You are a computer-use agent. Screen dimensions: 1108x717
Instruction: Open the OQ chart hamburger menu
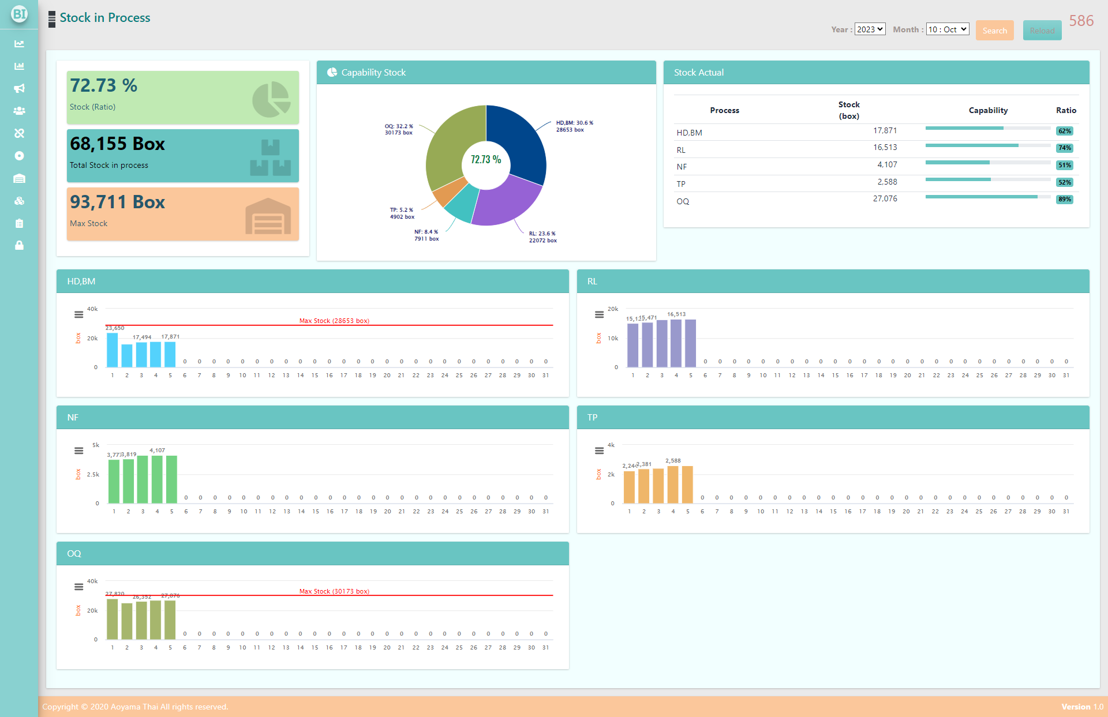point(79,587)
